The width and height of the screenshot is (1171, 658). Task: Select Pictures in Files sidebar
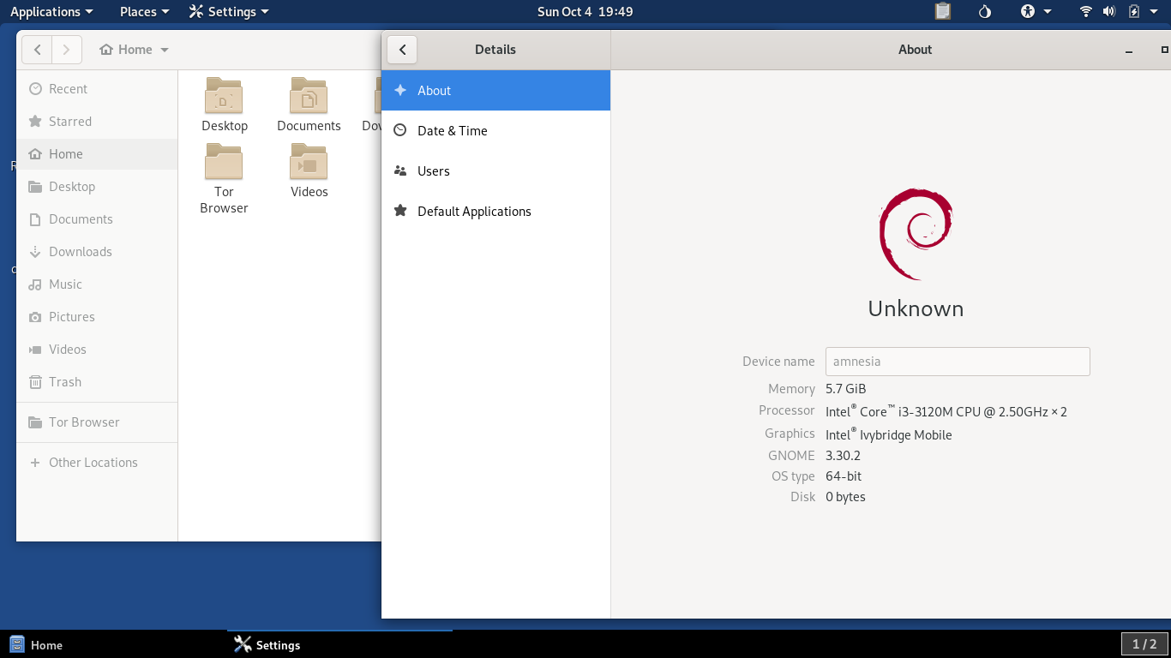click(x=97, y=317)
